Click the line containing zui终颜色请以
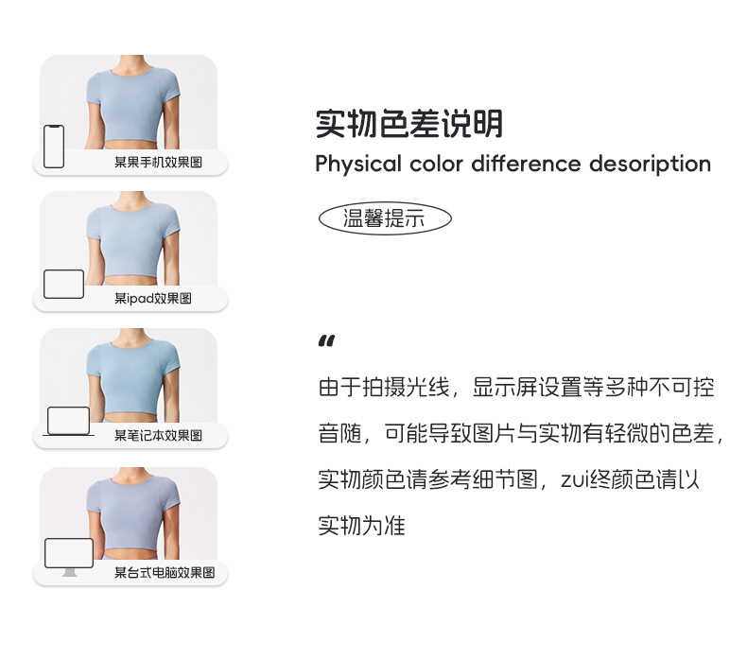Image resolution: width=747 pixels, height=660 pixels. pyautogui.click(x=509, y=479)
